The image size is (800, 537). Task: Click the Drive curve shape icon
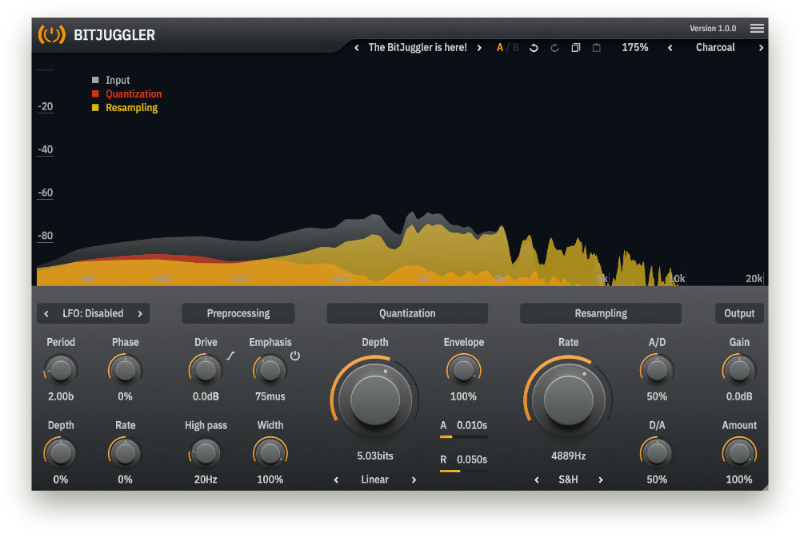230,356
